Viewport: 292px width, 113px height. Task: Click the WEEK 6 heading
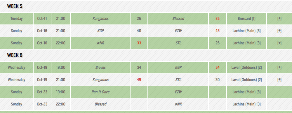click(15, 55)
